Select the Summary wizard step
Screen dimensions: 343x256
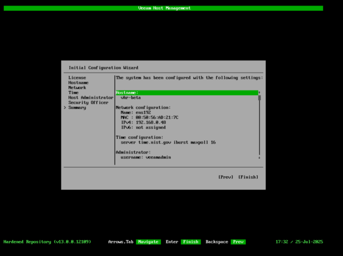click(77, 107)
